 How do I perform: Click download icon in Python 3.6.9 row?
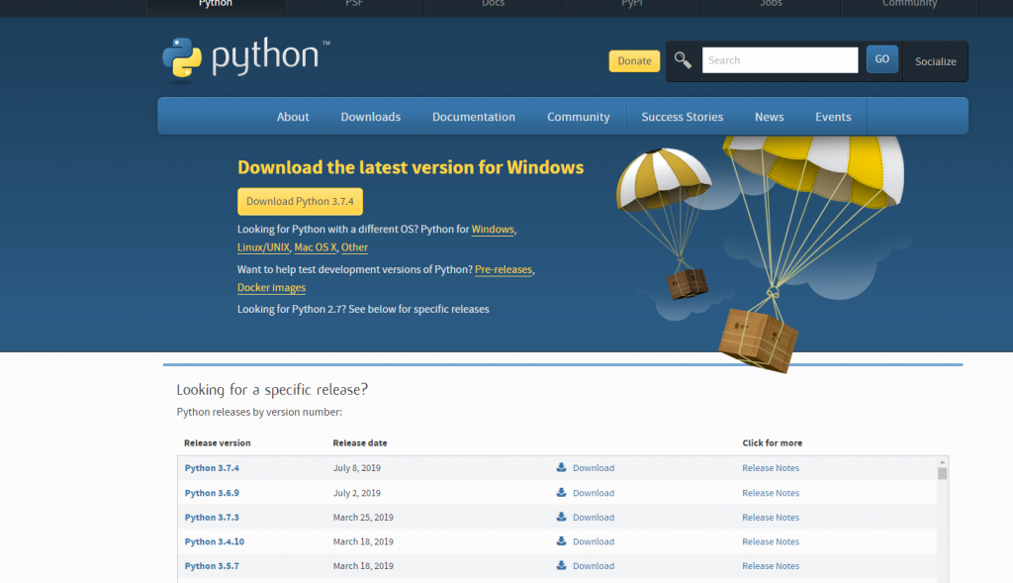(x=562, y=493)
